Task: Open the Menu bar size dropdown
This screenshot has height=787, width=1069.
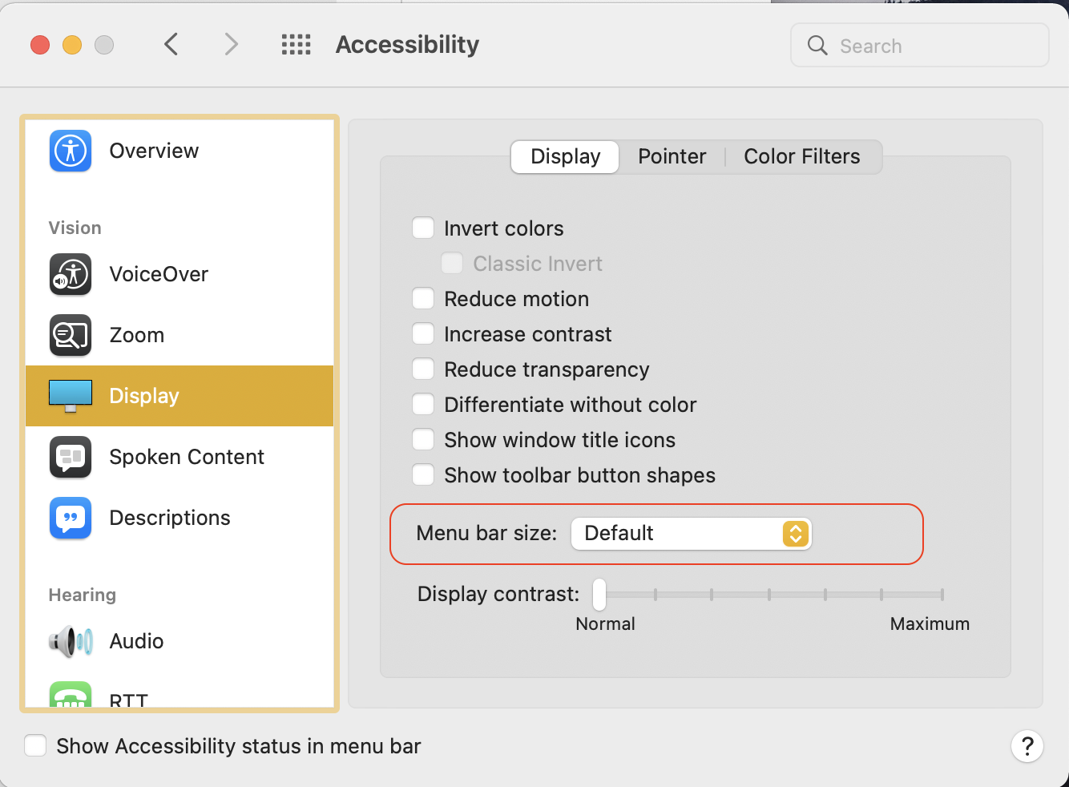Action: click(691, 534)
